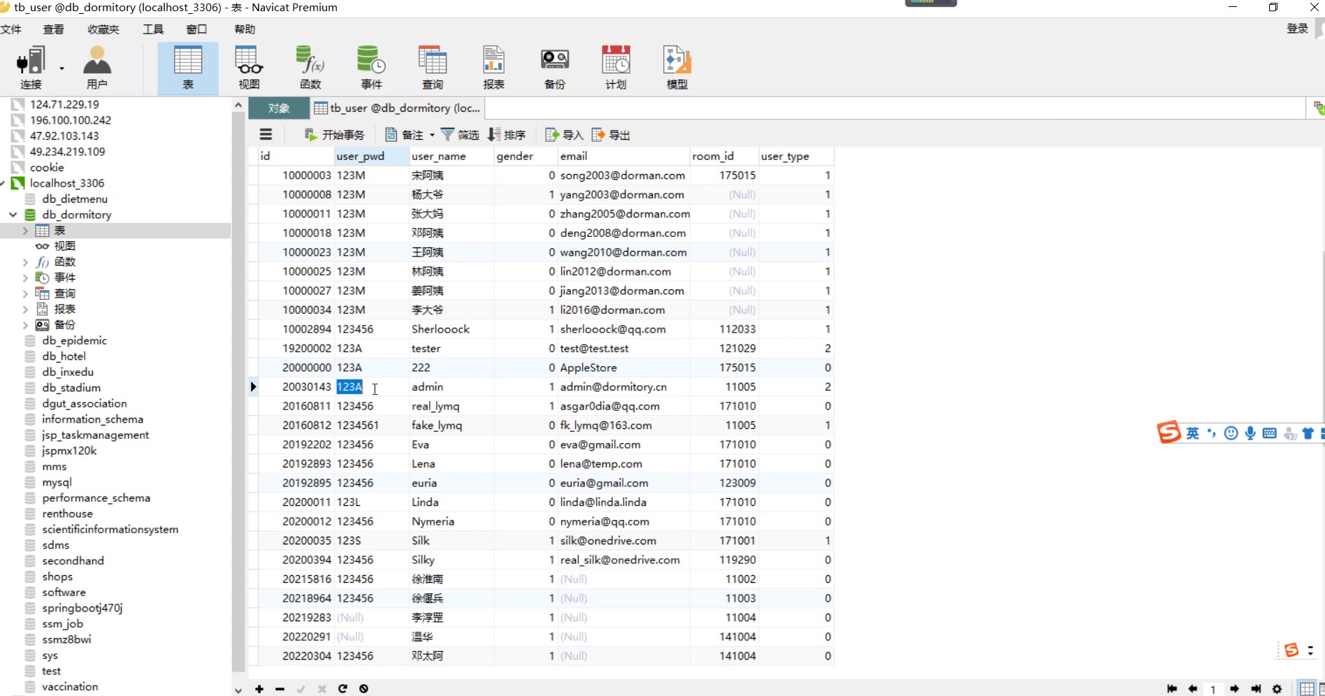Select the Sherlooock user_name cell
Image resolution: width=1325 pixels, height=696 pixels.
pos(451,329)
